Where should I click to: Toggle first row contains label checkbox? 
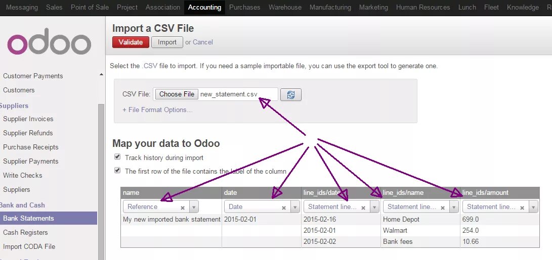click(117, 171)
